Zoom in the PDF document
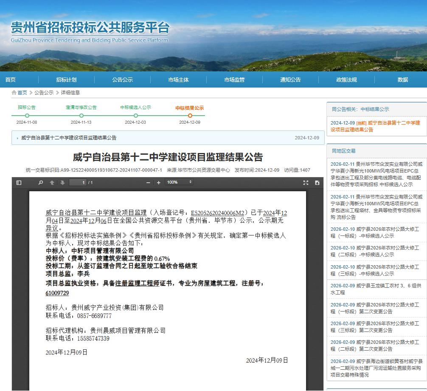This screenshot has height=391, width=427. (x=159, y=183)
